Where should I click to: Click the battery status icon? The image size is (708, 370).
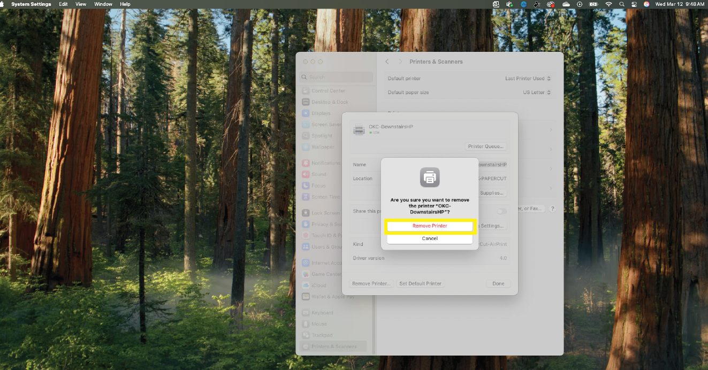593,4
